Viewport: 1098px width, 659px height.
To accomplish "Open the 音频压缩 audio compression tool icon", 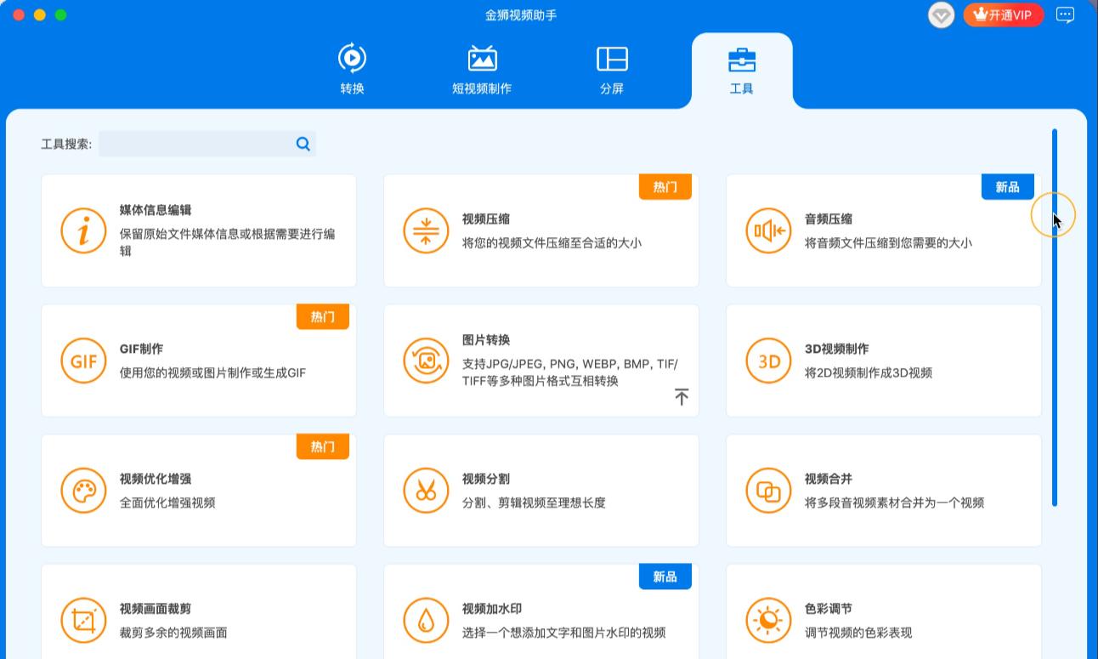I will [768, 230].
